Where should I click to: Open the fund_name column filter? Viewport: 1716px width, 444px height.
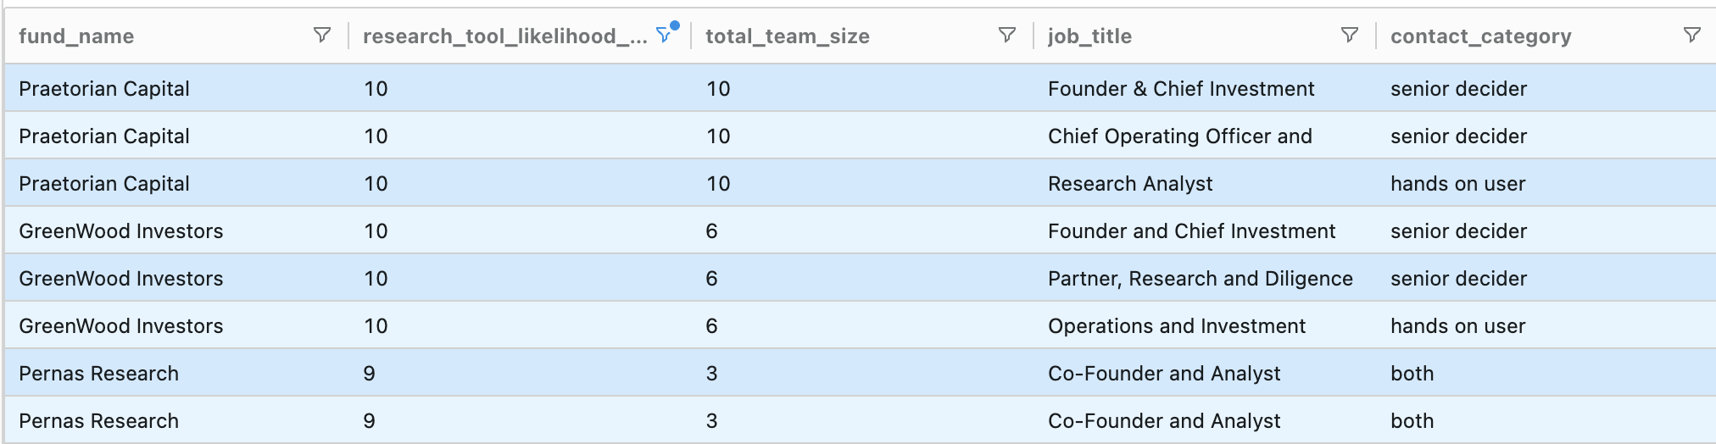point(322,35)
